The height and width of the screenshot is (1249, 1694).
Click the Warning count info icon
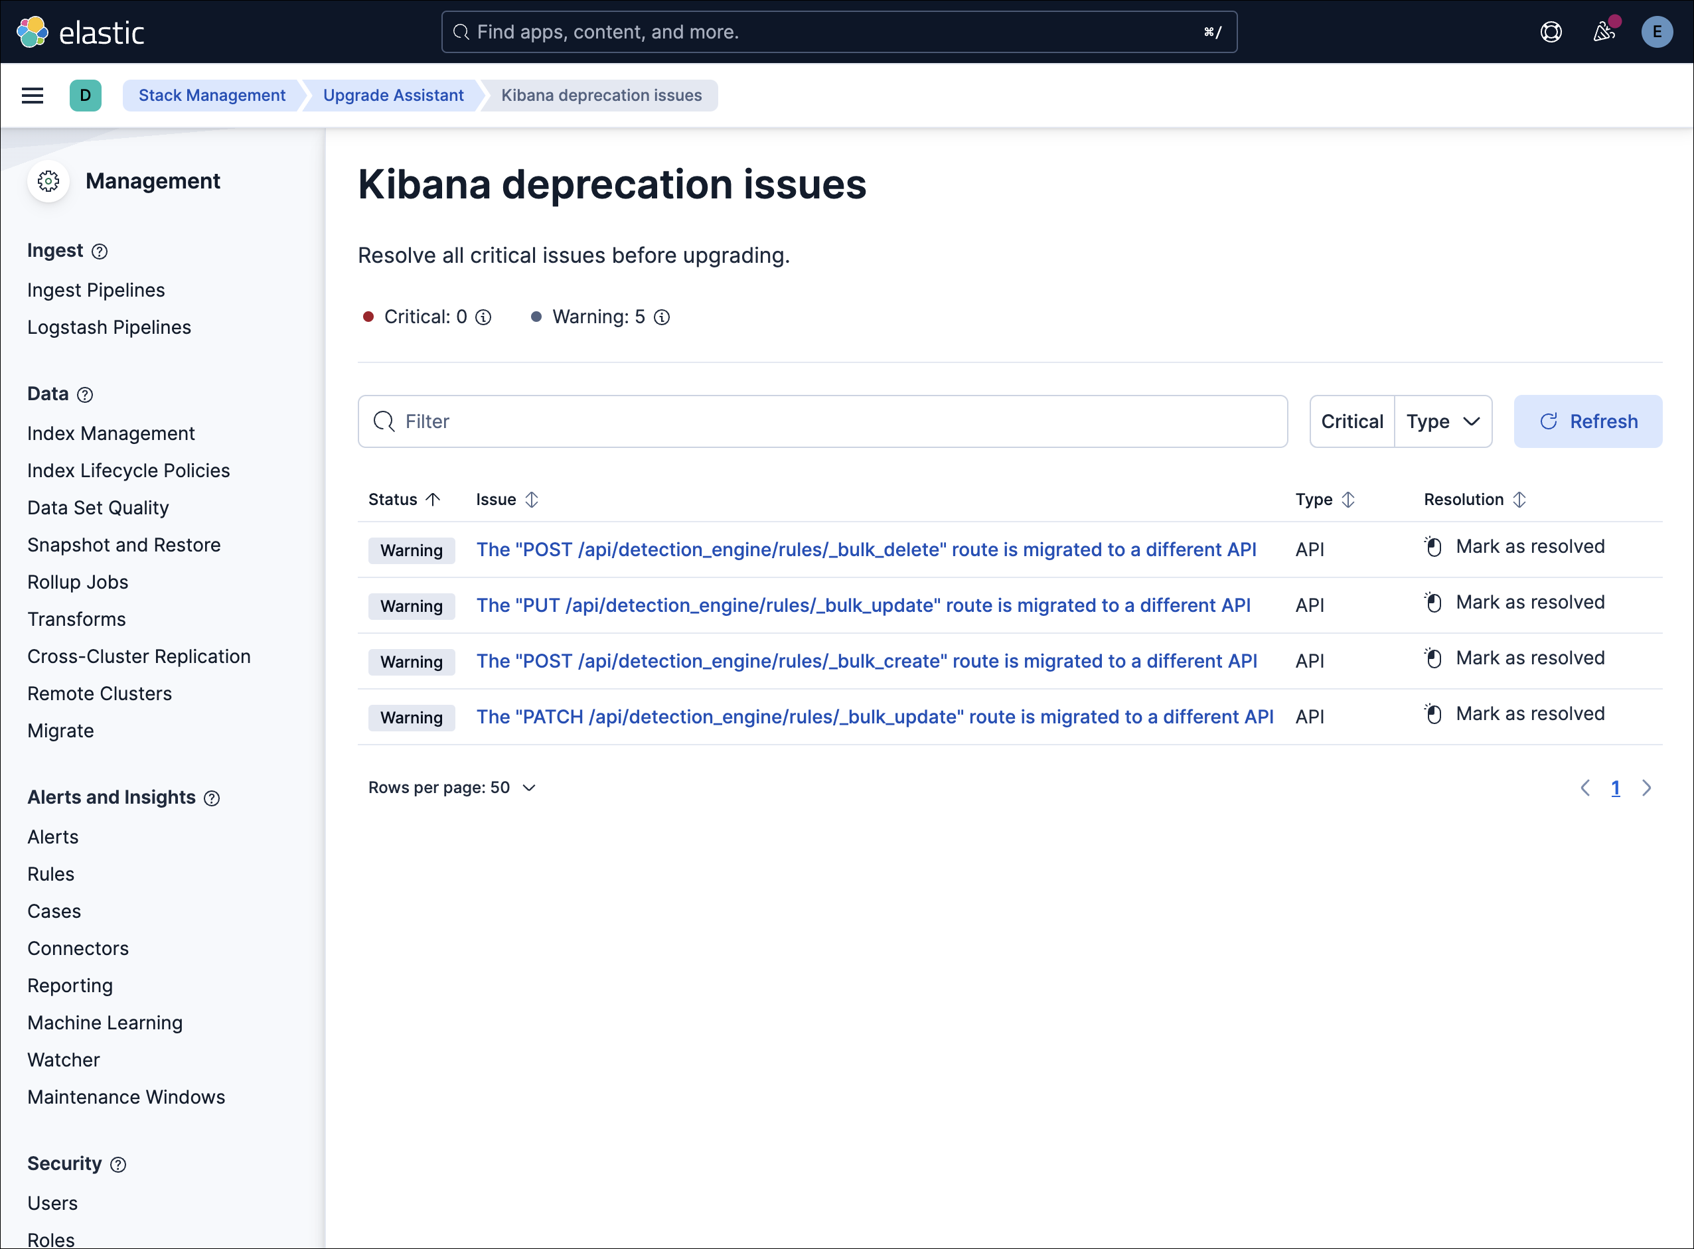pyautogui.click(x=662, y=317)
